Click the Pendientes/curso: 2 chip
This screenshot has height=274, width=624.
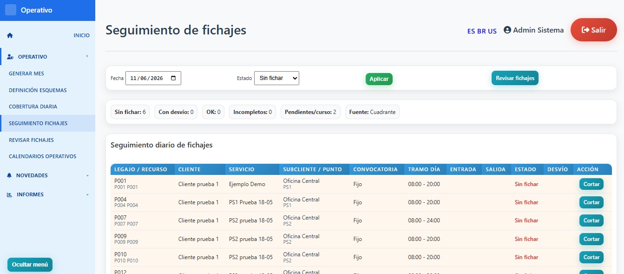pos(310,112)
